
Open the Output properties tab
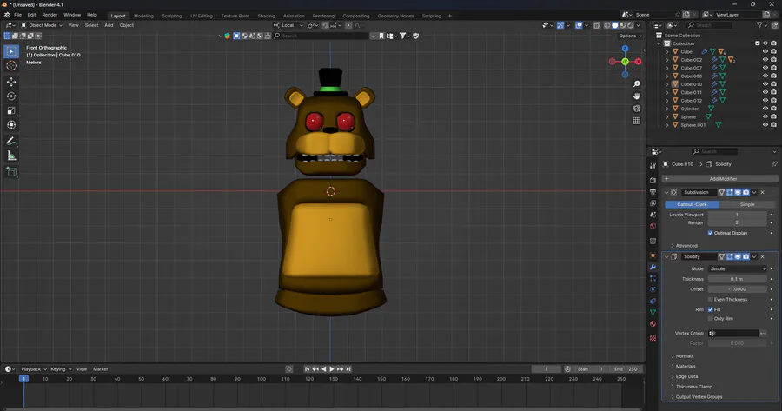(653, 192)
